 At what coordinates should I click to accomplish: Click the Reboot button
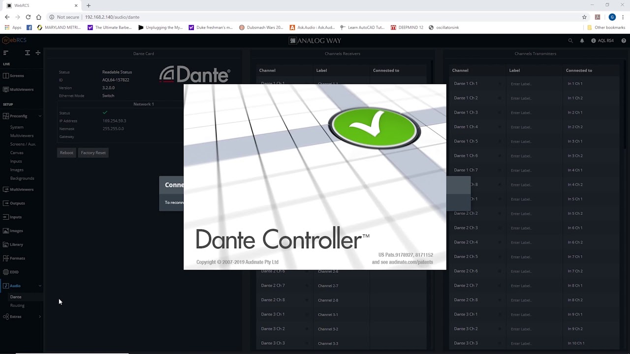click(66, 153)
